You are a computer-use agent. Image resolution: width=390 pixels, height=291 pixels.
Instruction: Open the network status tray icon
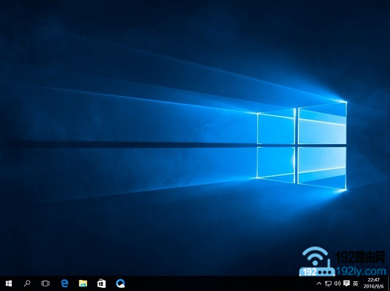click(328, 283)
